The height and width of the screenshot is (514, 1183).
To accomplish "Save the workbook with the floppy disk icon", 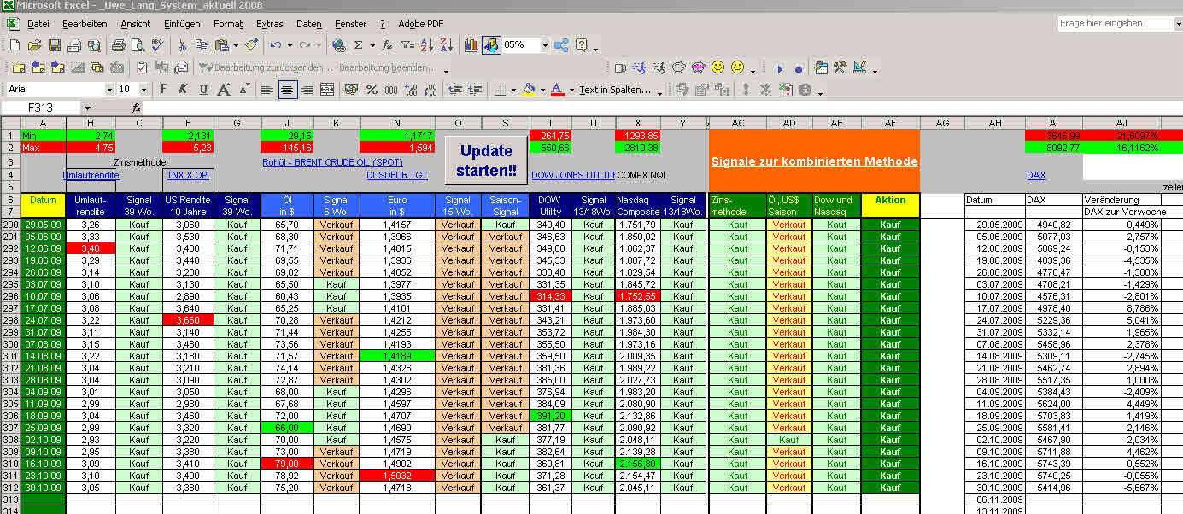I will [x=55, y=45].
